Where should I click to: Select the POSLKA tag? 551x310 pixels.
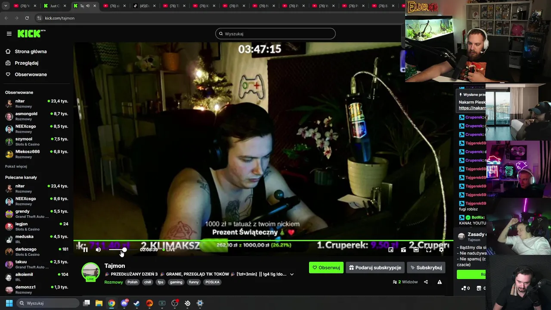coord(212,282)
